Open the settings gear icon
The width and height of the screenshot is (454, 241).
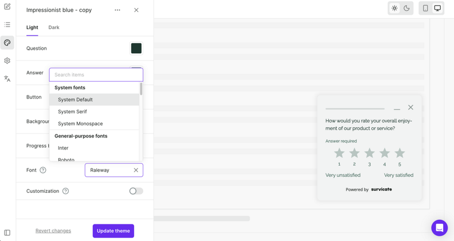pos(7,61)
